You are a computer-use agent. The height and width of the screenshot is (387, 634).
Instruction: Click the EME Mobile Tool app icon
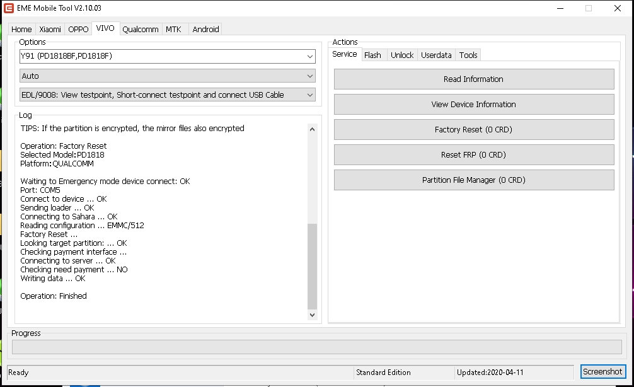click(x=9, y=8)
